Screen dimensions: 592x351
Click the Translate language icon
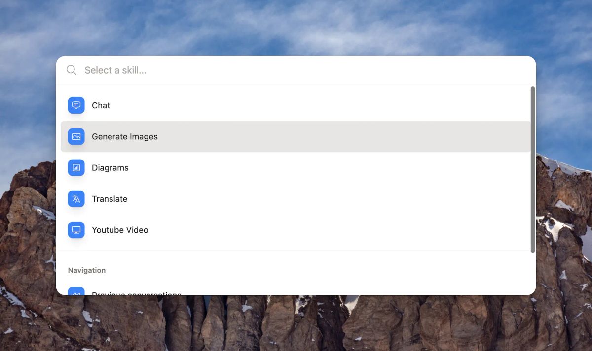point(76,199)
